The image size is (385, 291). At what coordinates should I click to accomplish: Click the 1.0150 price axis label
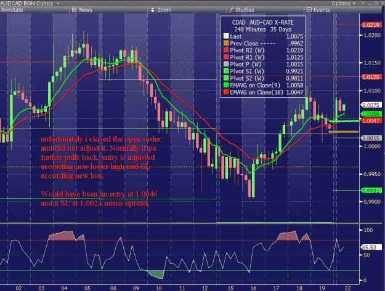[372, 63]
